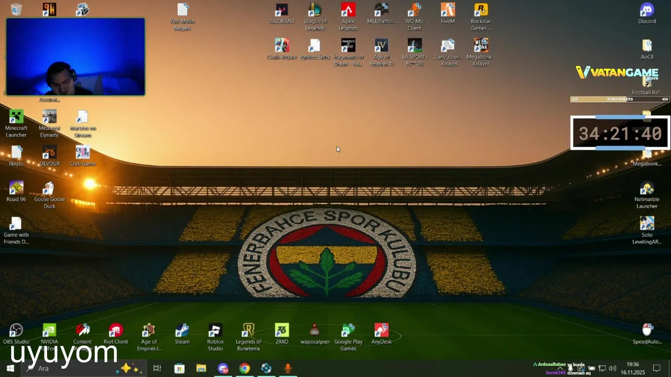
Task: Select Marbles on Stream icon
Action: coord(82,124)
